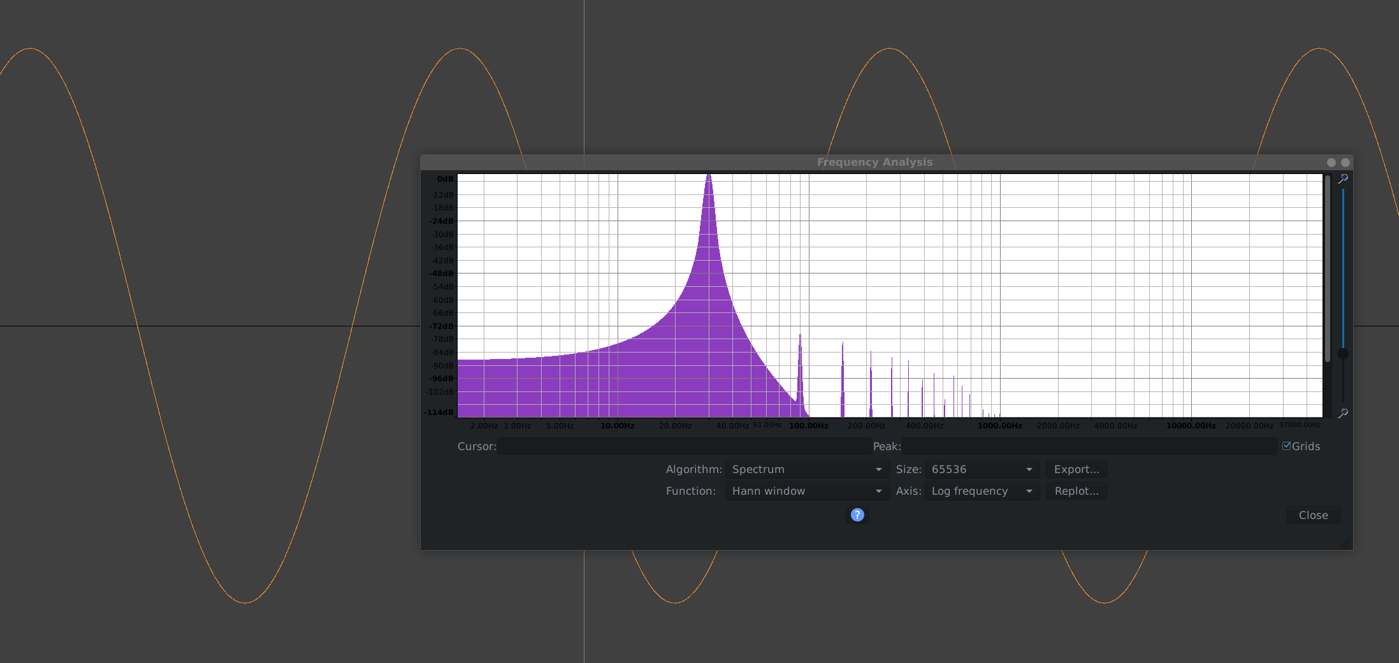The height and width of the screenshot is (663, 1399).
Task: Open the Axis dropdown showing Log frequency
Action: pyautogui.click(x=982, y=491)
